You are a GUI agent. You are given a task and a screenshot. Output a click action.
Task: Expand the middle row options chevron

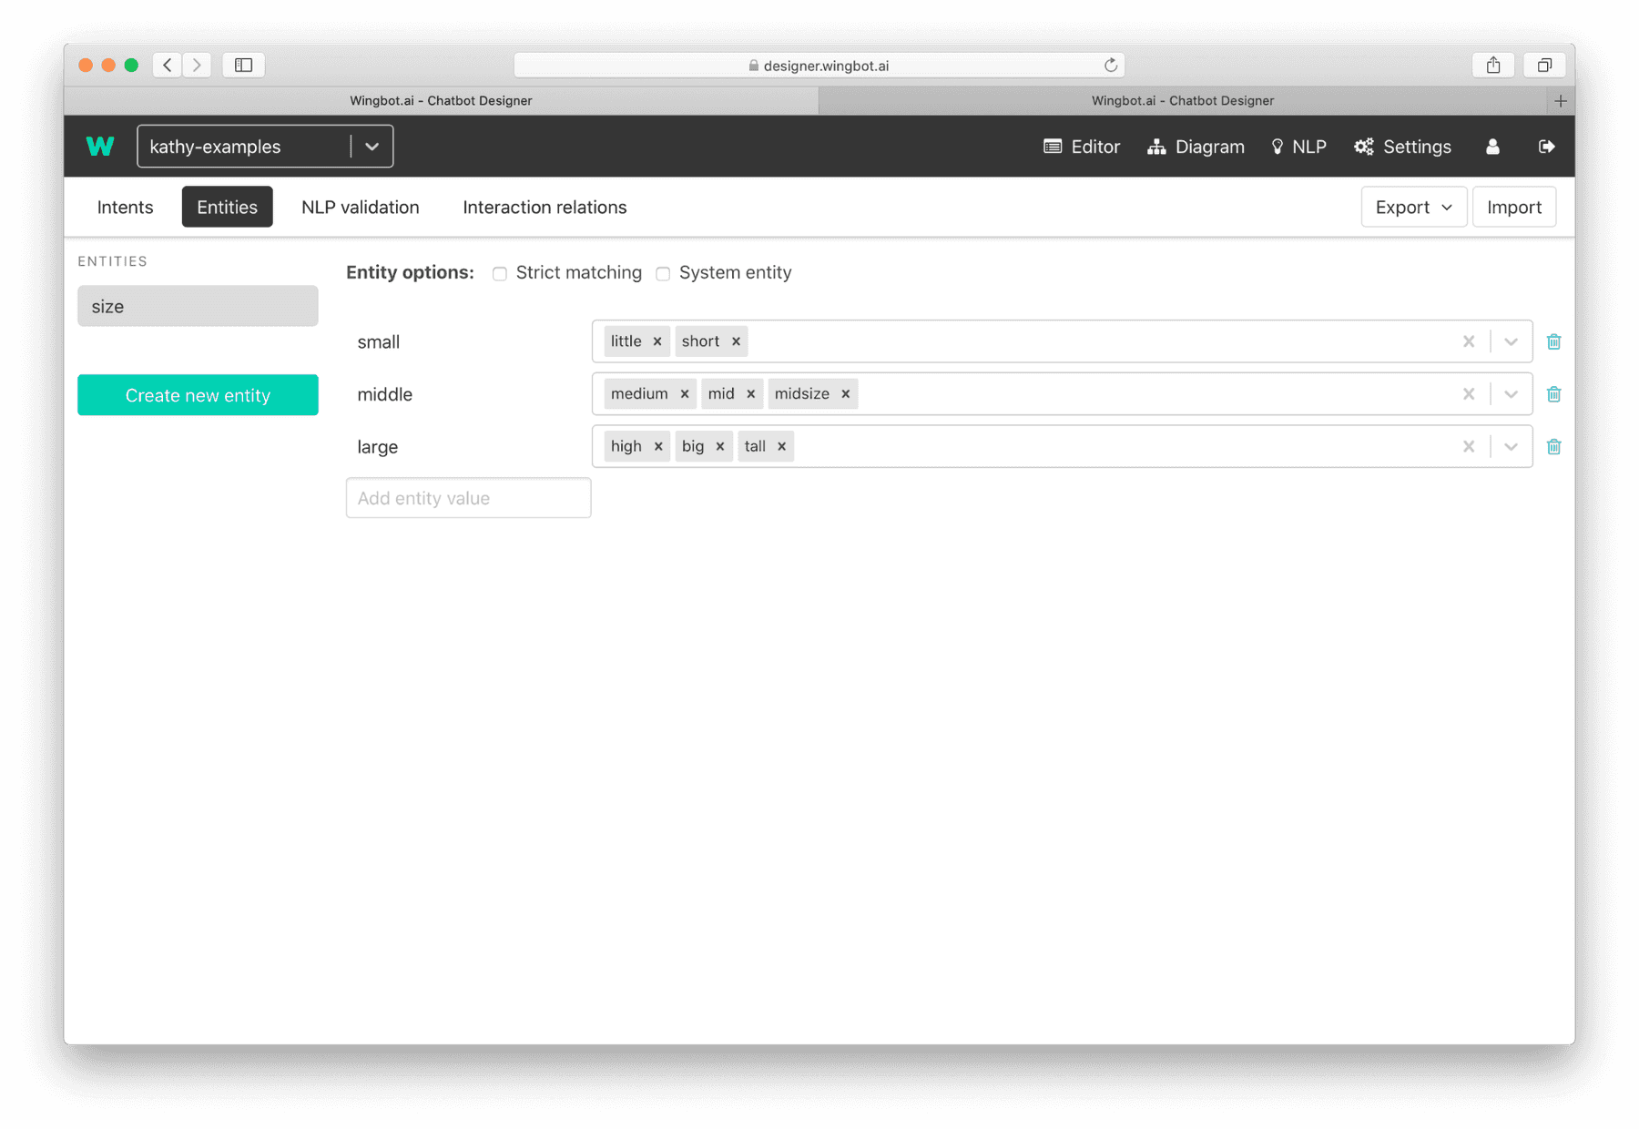pyautogui.click(x=1511, y=393)
